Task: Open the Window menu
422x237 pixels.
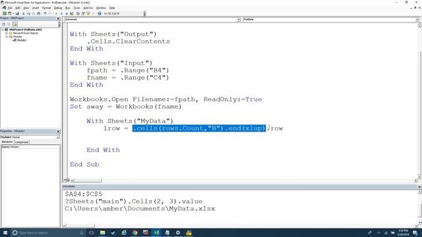Action: [x=101, y=8]
